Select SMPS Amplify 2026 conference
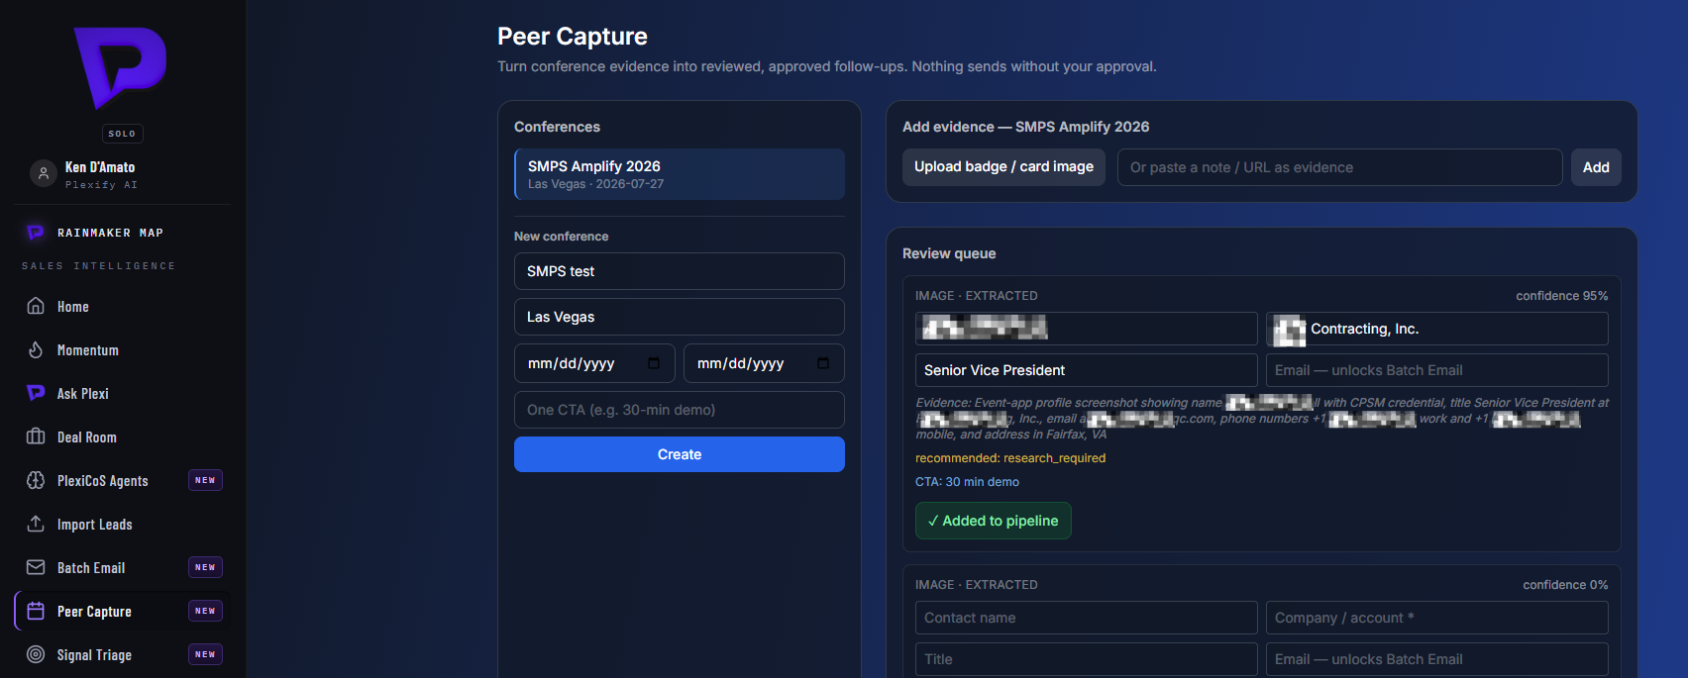 point(680,174)
